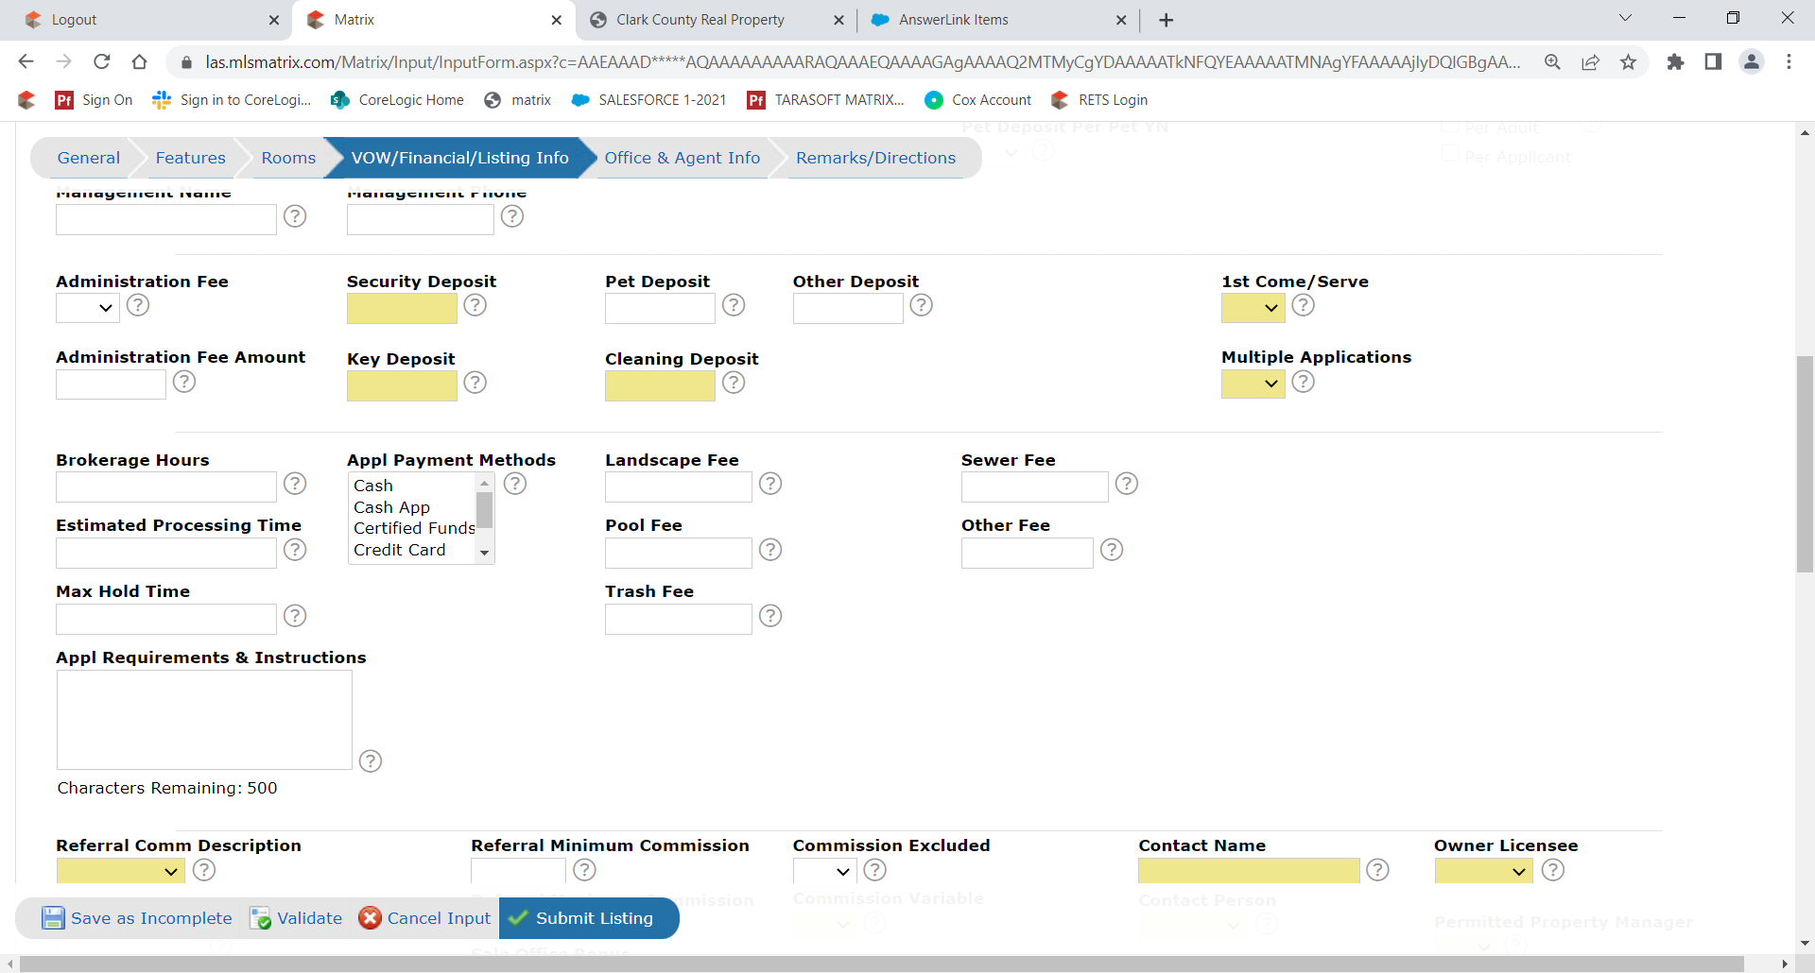Open Office & Agent Info tab

click(x=682, y=158)
